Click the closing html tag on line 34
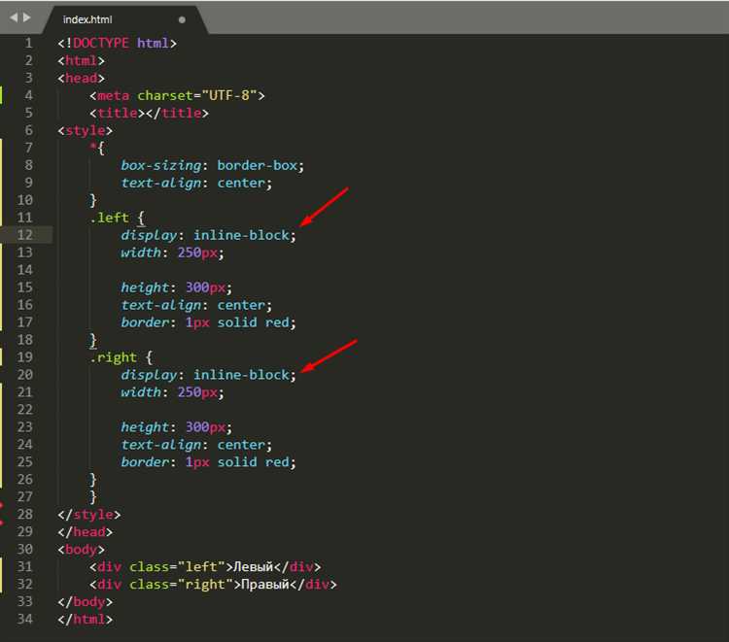Screen dimensions: 729x642 tap(85, 620)
